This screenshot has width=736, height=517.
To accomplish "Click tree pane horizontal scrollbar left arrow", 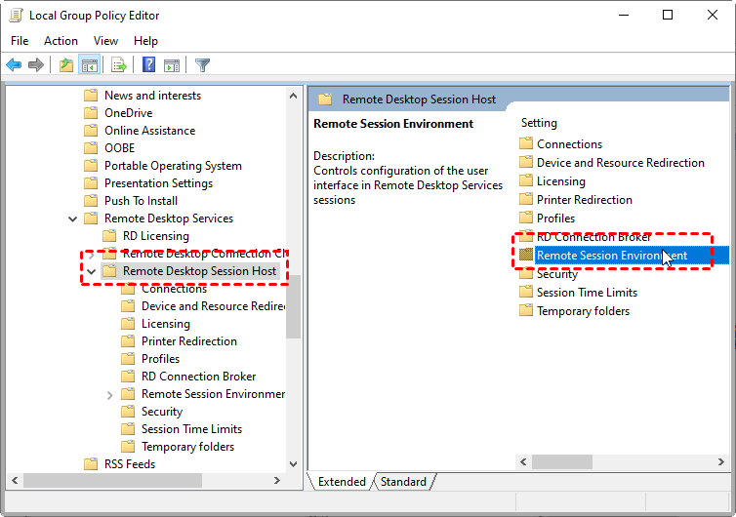I will coord(15,480).
